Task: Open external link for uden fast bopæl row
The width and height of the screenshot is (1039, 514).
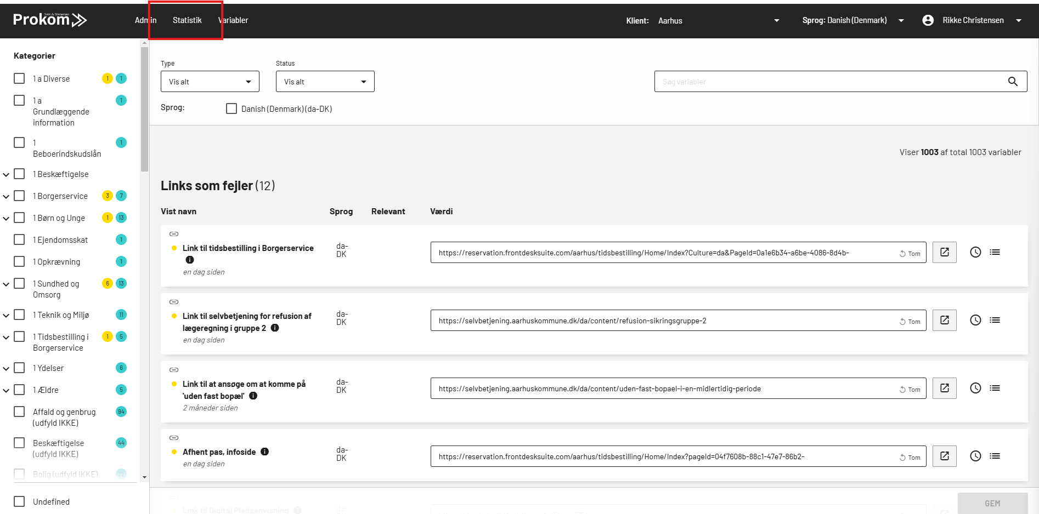Action: [x=944, y=388]
